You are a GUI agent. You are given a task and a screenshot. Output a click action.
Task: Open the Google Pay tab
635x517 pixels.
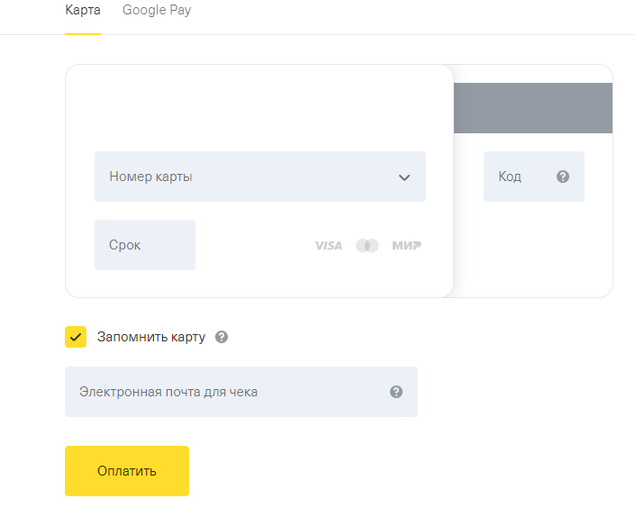(157, 11)
